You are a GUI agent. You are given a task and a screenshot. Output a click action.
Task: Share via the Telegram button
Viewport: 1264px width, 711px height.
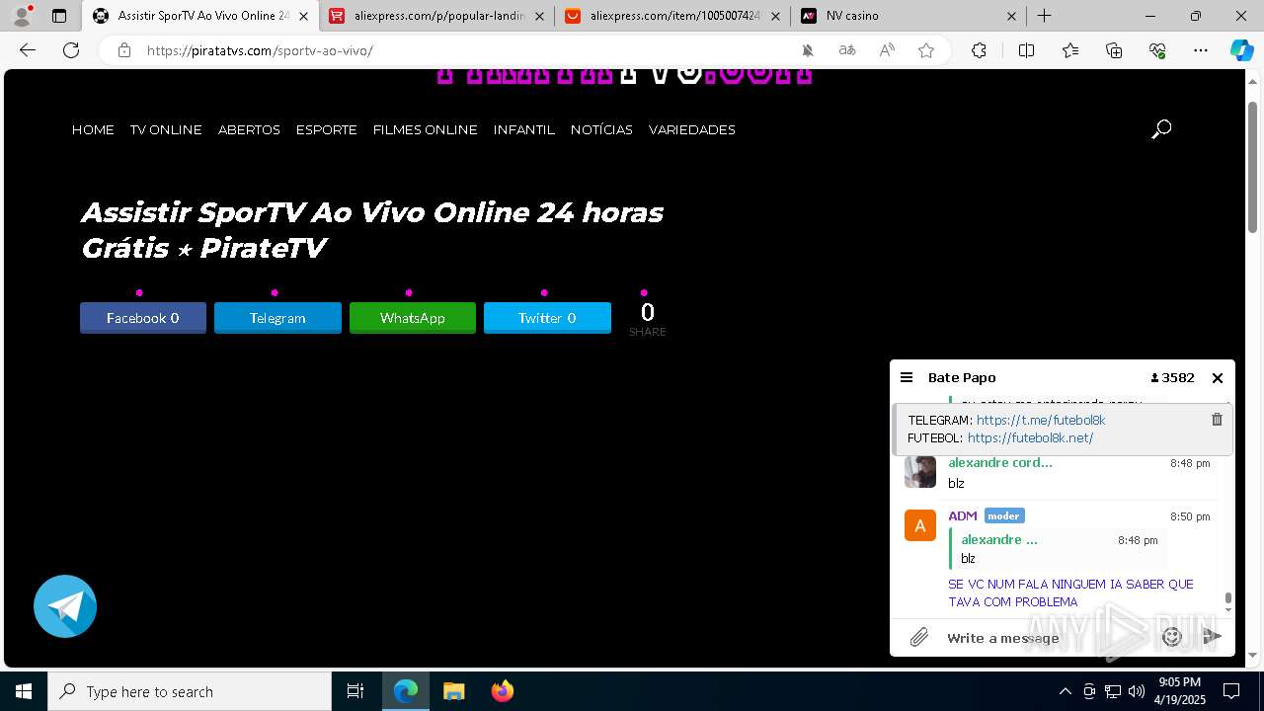pos(277,318)
